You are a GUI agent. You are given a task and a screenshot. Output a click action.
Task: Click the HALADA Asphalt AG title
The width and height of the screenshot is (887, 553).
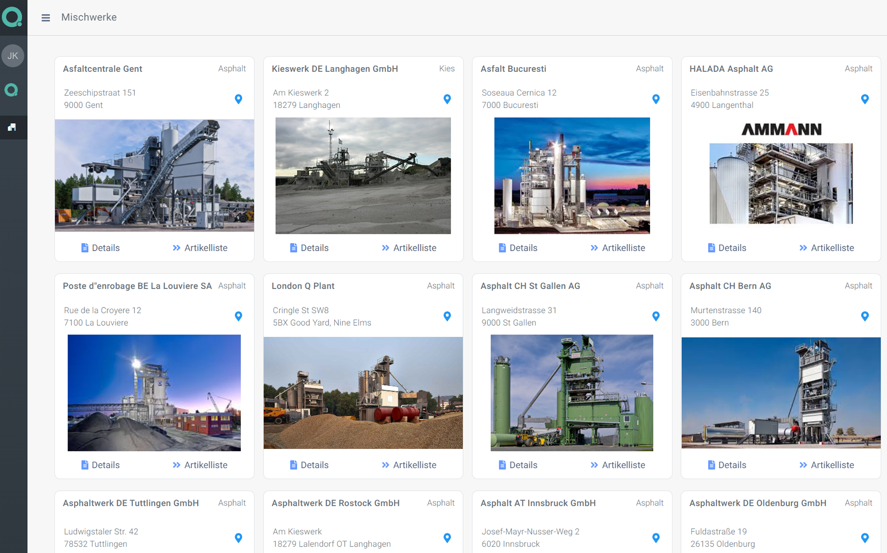tap(731, 69)
